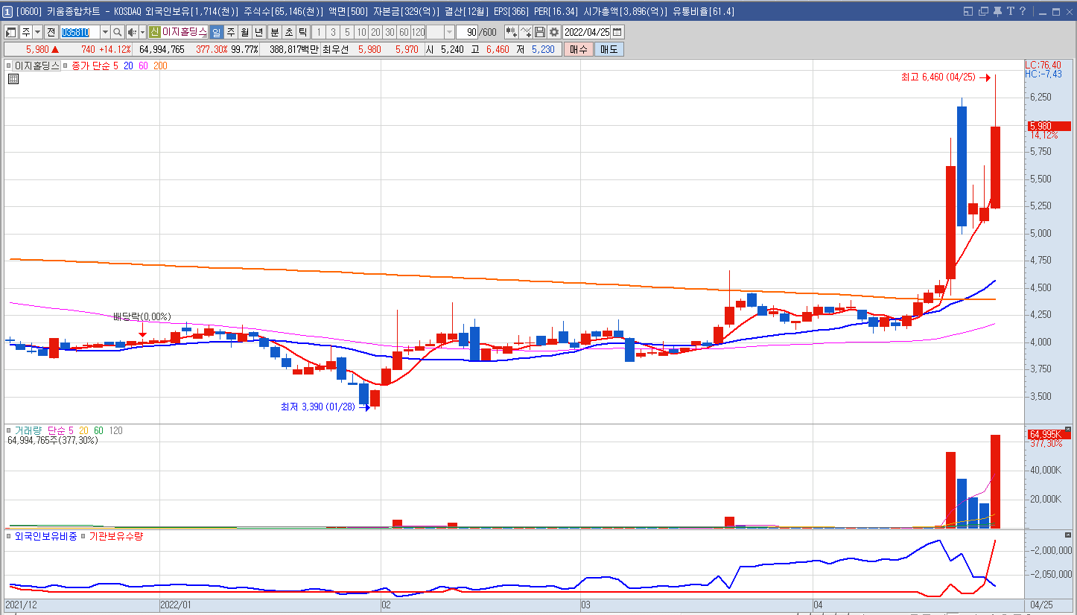Click the date field 2022/04/25
The height and width of the screenshot is (615, 1077).
[x=586, y=32]
